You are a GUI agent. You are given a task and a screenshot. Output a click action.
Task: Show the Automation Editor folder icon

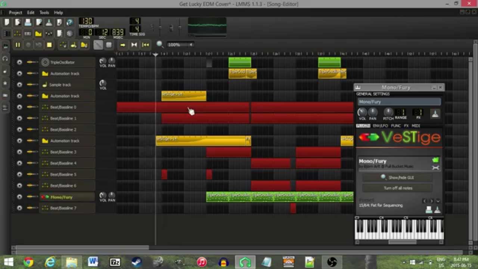(38, 34)
